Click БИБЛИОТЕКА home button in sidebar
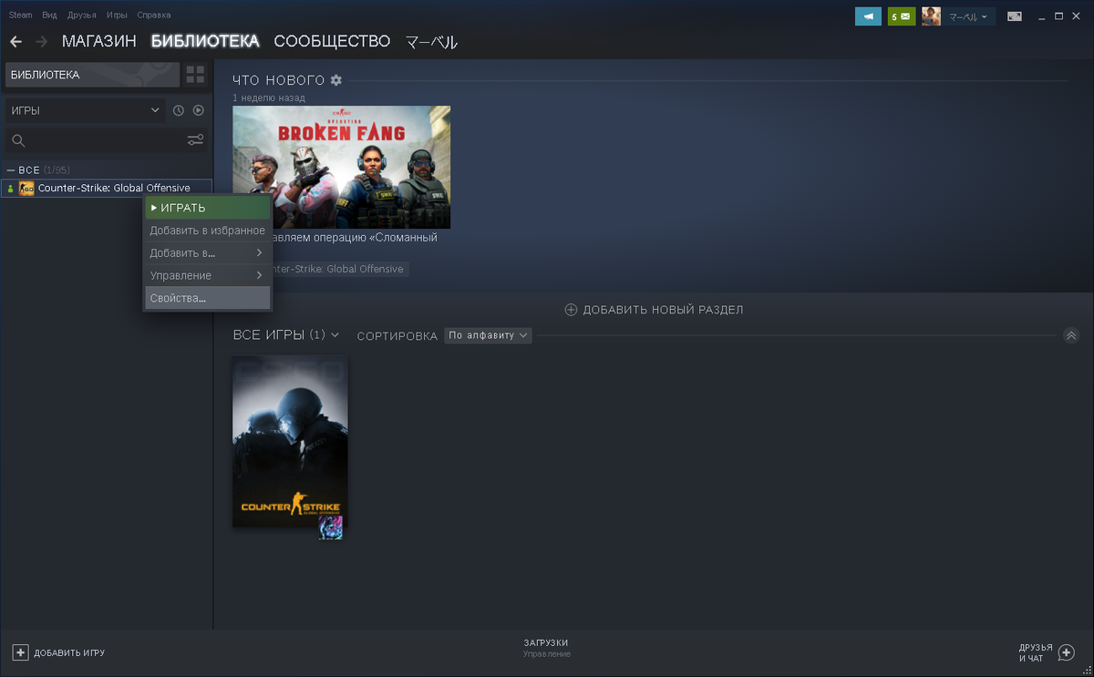The image size is (1094, 677). 91,75
